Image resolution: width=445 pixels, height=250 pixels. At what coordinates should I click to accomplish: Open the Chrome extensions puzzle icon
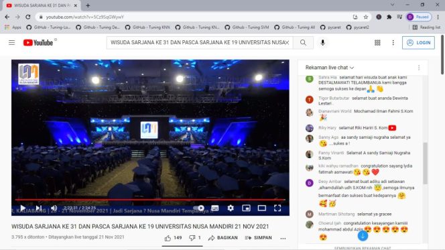389,17
